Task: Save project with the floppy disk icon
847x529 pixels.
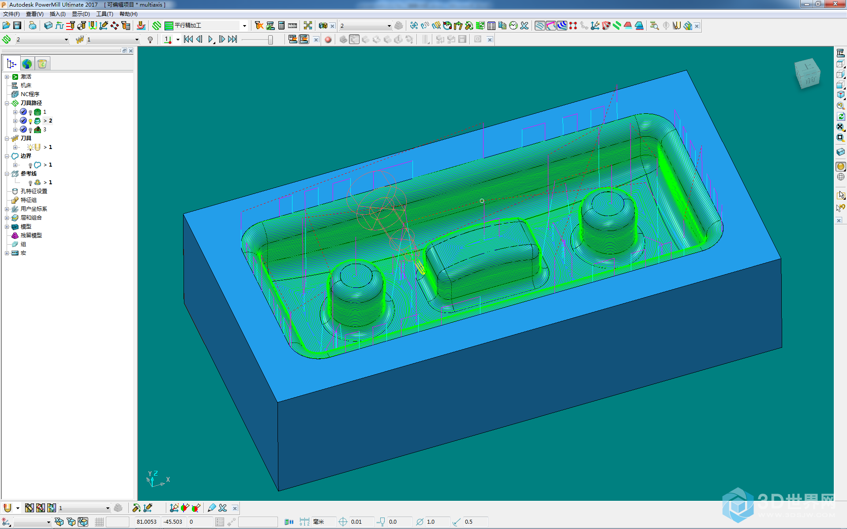Action: click(x=17, y=26)
